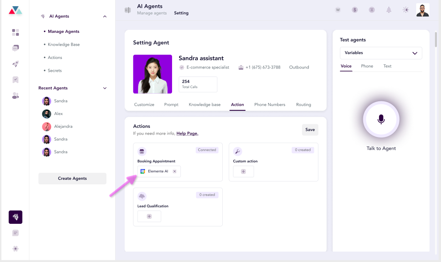The height and width of the screenshot is (262, 441).
Task: Switch to the Phone Numbers tab
Action: pyautogui.click(x=270, y=105)
